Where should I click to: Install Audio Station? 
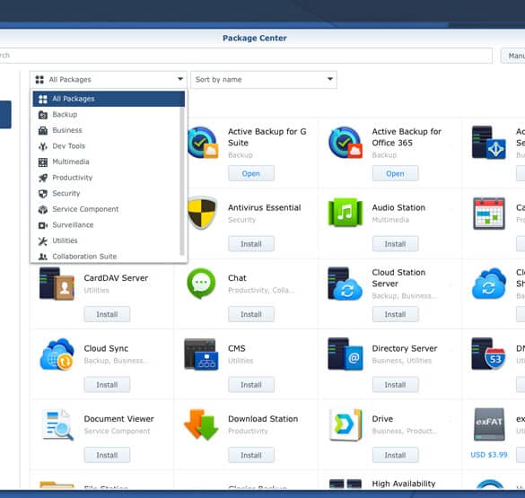(395, 244)
